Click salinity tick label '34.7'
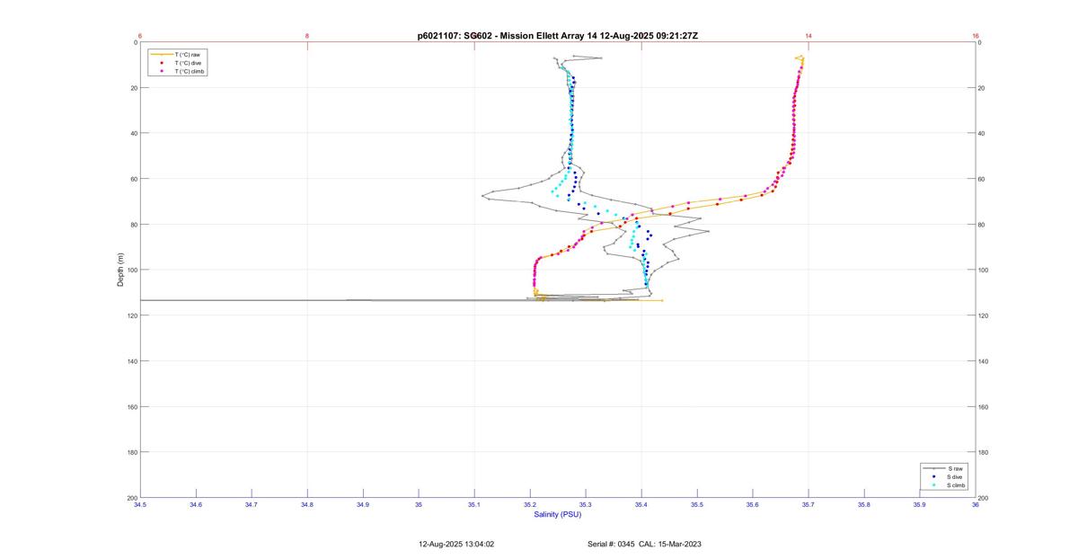This screenshot has width=1078, height=559. pos(252,505)
